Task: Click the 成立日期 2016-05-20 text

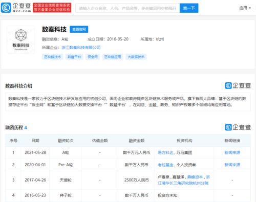Action: click(108, 39)
